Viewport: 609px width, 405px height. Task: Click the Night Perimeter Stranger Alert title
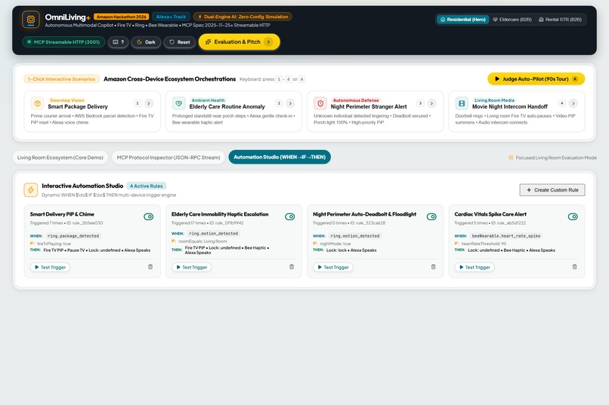coord(369,106)
